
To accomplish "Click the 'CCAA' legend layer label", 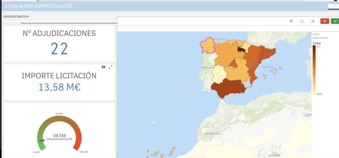I will [x=315, y=34].
